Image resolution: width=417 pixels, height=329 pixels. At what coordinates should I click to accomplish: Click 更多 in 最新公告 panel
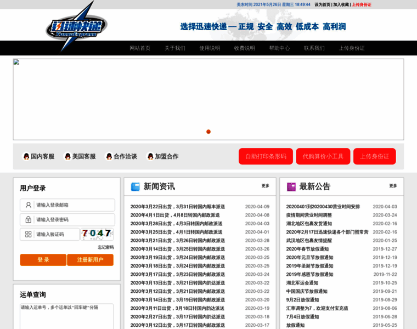point(393,186)
